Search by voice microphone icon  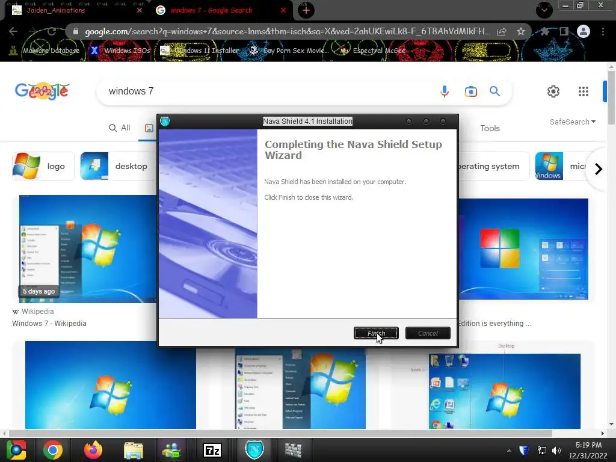click(x=445, y=91)
